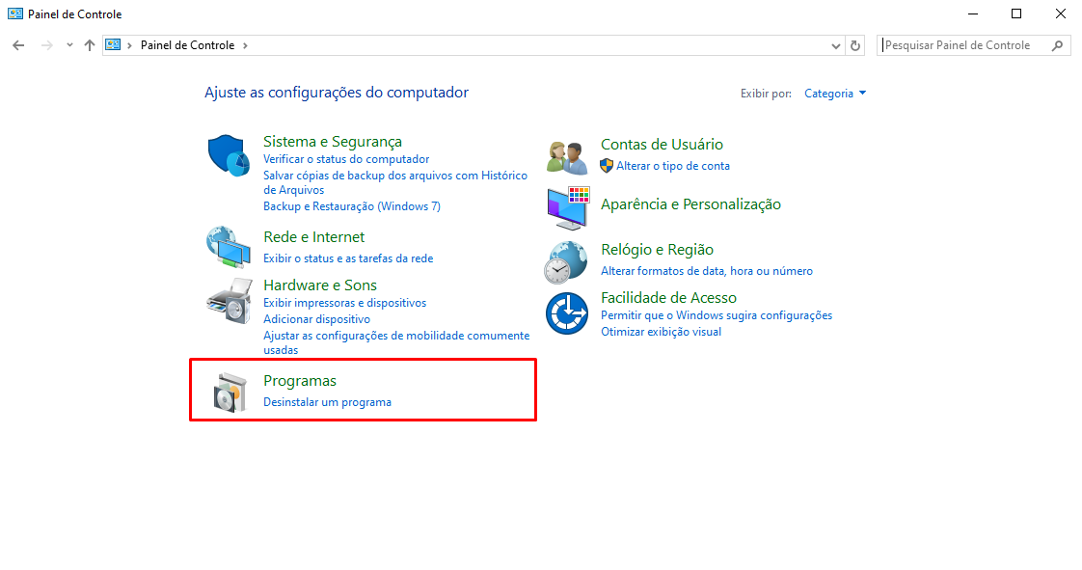Click the Facilidade de Acesso icon
The image size is (1082, 570).
566,313
